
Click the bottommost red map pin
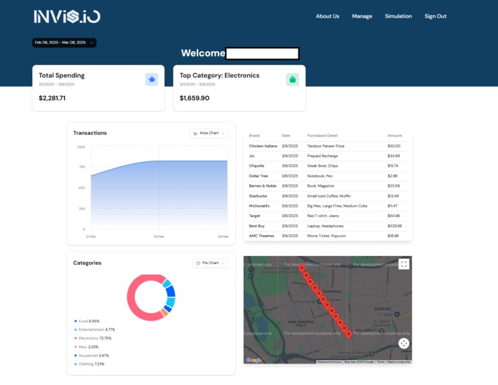tap(349, 335)
